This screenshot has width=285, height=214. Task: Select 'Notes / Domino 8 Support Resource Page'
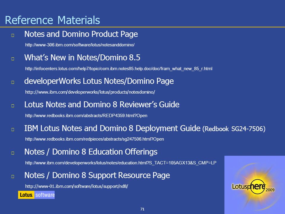click(97, 175)
